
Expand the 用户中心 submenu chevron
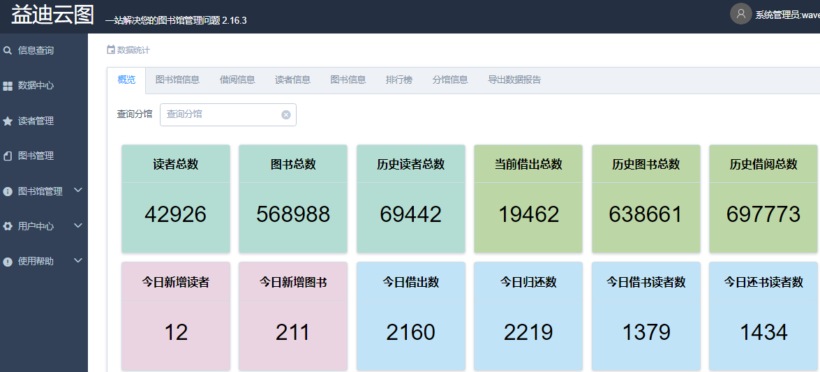click(78, 225)
